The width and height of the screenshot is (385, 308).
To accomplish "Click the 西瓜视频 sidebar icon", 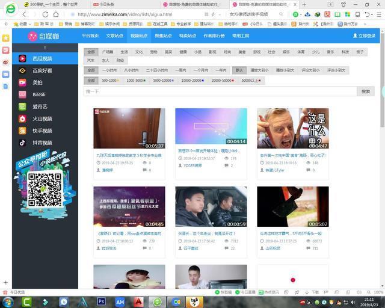I will click(22, 58).
